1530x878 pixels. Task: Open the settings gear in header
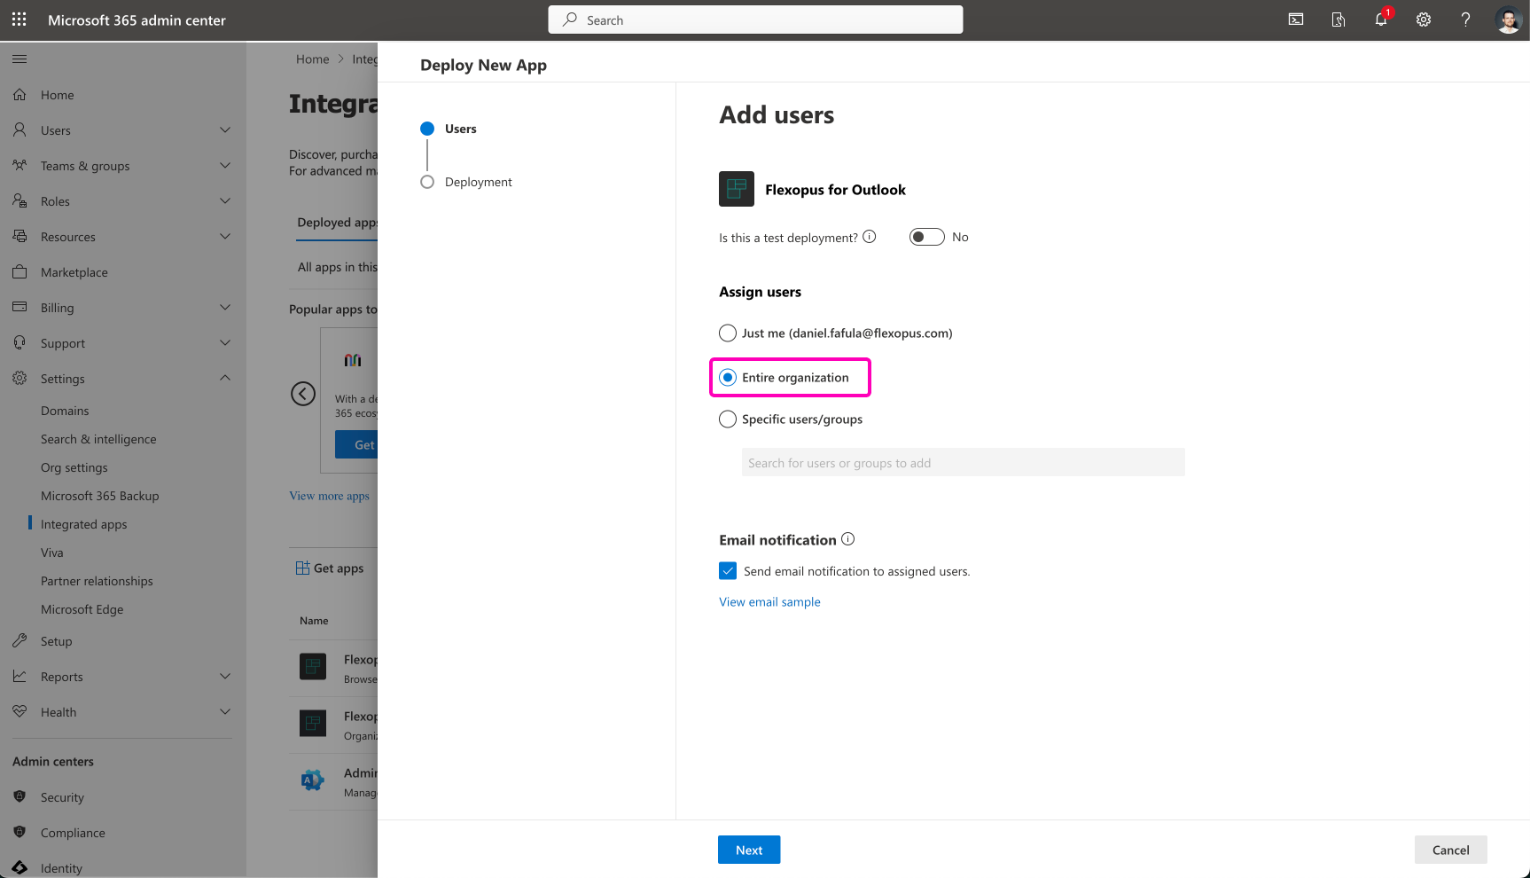point(1424,20)
